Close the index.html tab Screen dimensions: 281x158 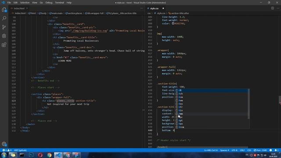coord(27,8)
